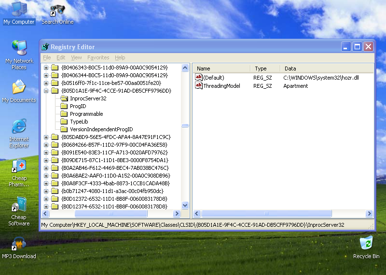The height and width of the screenshot is (275, 386).
Task: Expand the {B0D12372-6532-11D1-BB8F-0060083178D8} key
Action: 46,199
